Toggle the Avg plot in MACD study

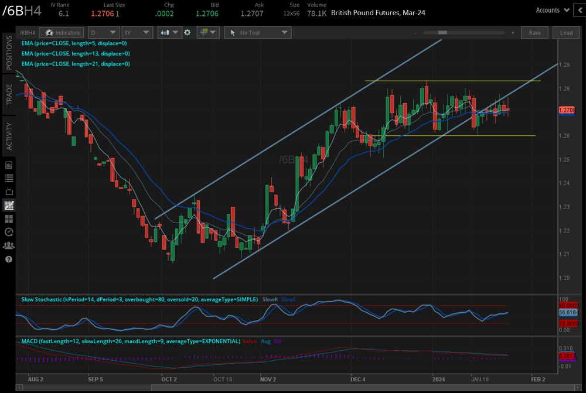coord(265,341)
